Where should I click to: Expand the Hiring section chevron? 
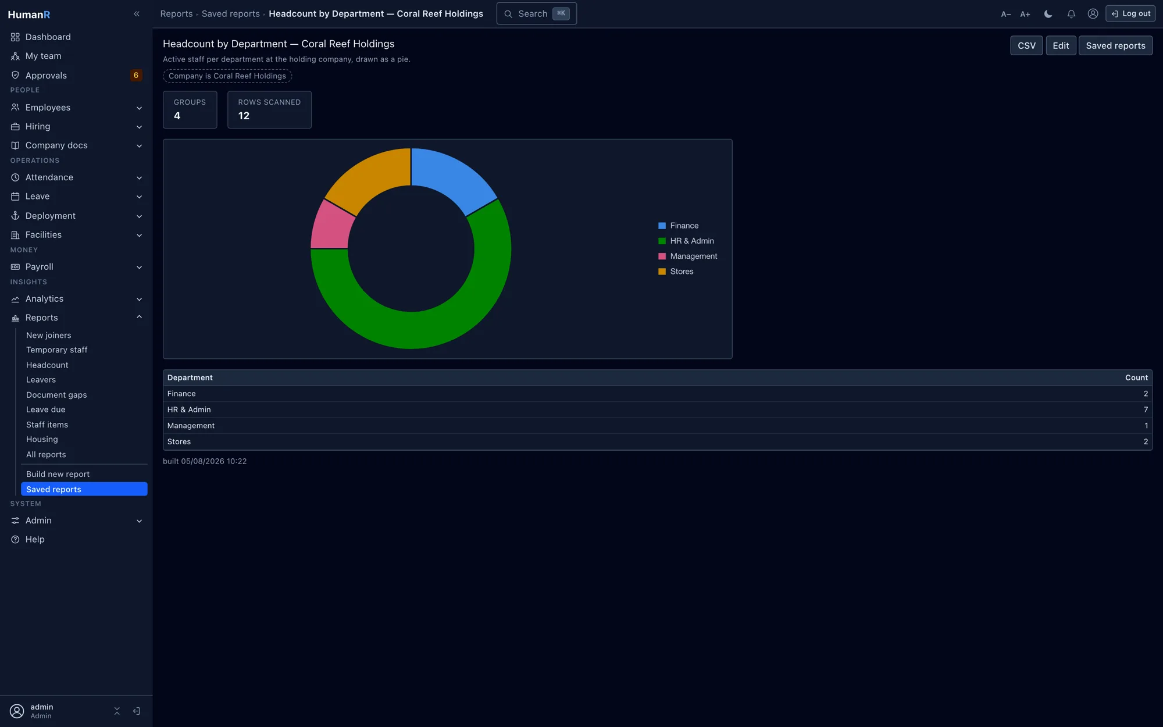pyautogui.click(x=139, y=127)
